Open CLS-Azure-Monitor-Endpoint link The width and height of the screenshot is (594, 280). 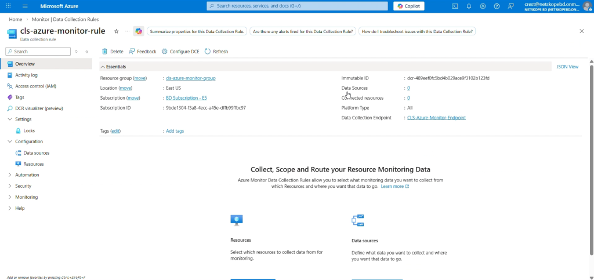coord(436,118)
